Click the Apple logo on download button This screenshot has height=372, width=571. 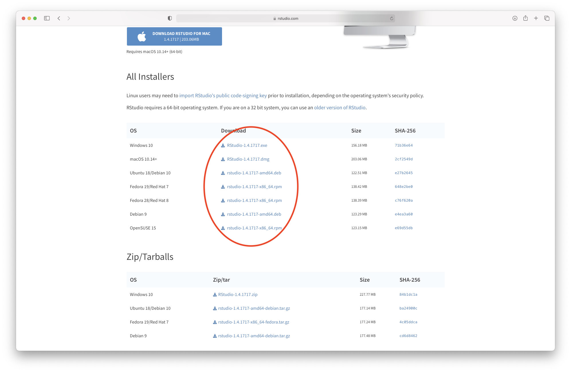[142, 36]
